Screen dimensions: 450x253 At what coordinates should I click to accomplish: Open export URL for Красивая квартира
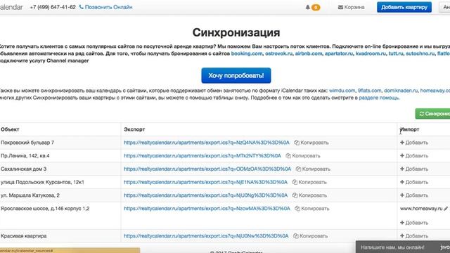[x=206, y=236]
